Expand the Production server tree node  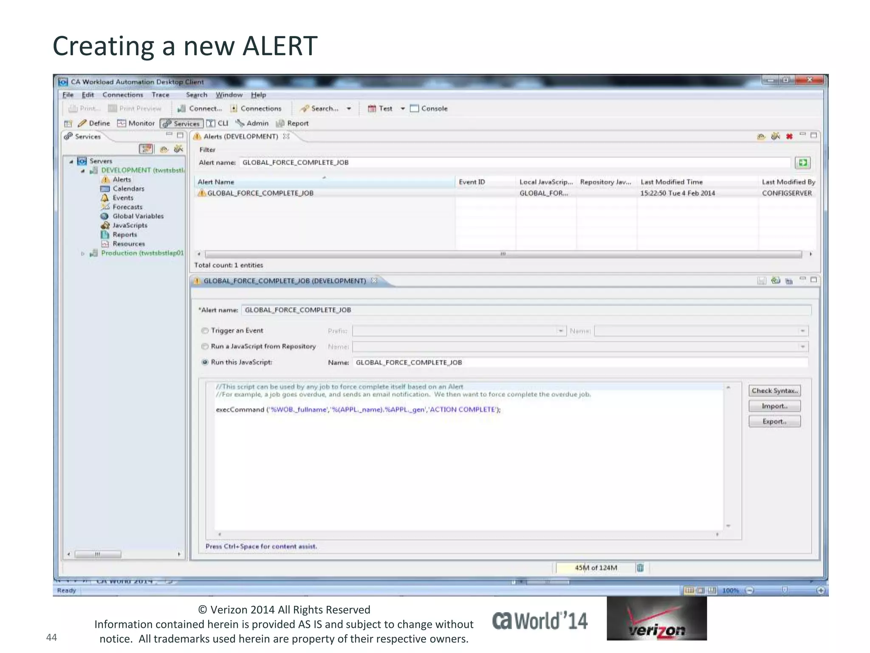[x=83, y=253]
